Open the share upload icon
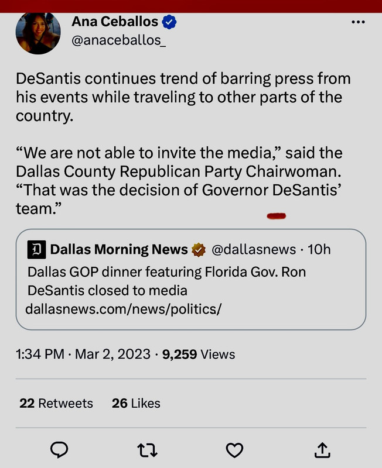This screenshot has height=468, width=382. click(322, 449)
